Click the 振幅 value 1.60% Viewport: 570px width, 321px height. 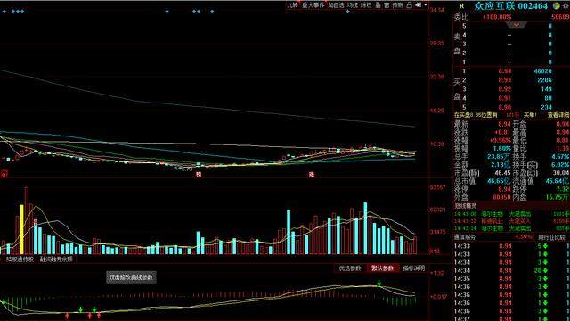[x=502, y=149]
